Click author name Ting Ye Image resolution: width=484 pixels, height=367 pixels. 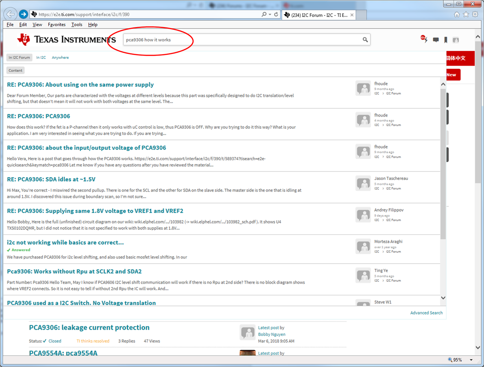tap(381, 270)
